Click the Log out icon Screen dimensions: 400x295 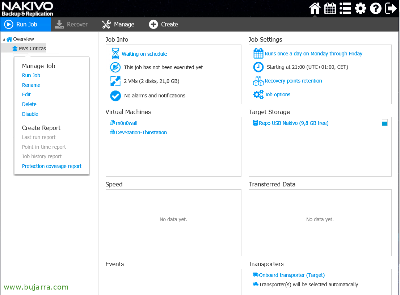coord(391,8)
